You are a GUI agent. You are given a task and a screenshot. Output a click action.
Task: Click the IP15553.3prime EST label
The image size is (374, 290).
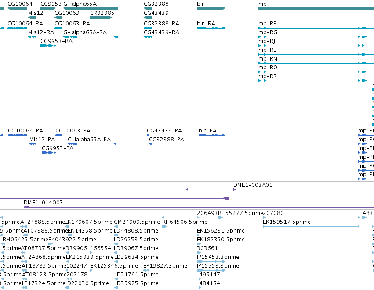tap(218, 266)
